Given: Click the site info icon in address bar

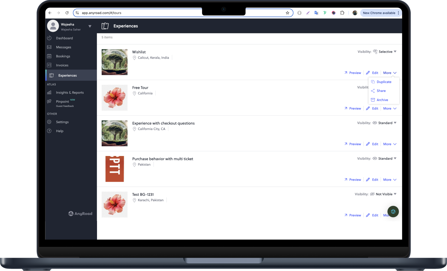Looking at the screenshot, I should (77, 13).
